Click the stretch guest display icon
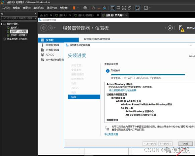Screen dimensions: 195x156 click(x=146, y=8)
